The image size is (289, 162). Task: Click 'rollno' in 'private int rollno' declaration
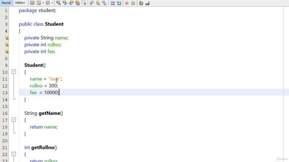coord(54,45)
